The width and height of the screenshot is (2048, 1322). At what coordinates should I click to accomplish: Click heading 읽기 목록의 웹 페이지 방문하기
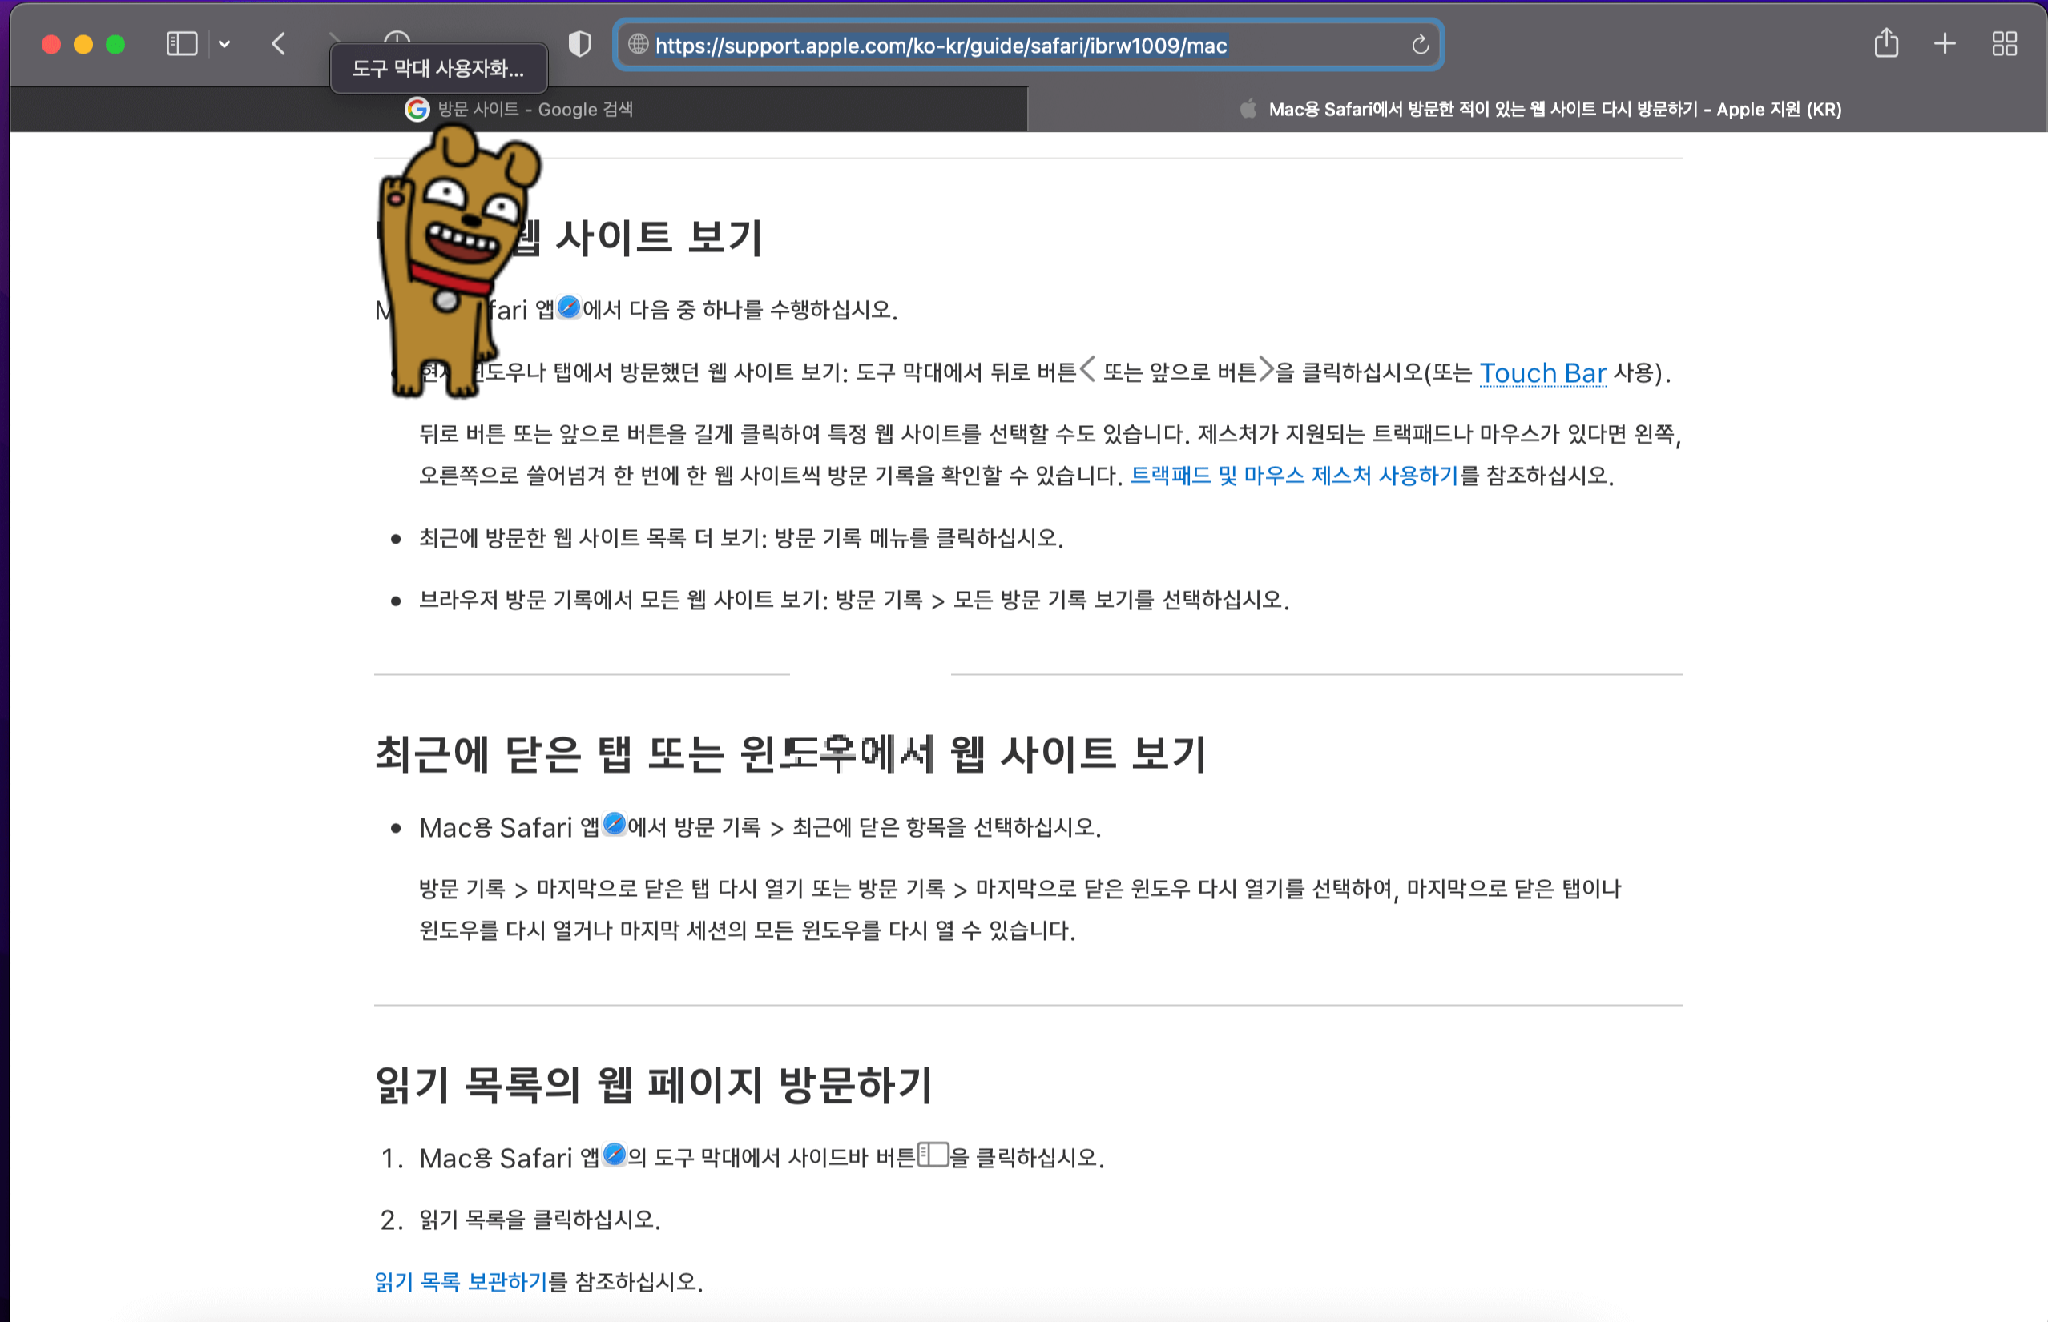(654, 1084)
